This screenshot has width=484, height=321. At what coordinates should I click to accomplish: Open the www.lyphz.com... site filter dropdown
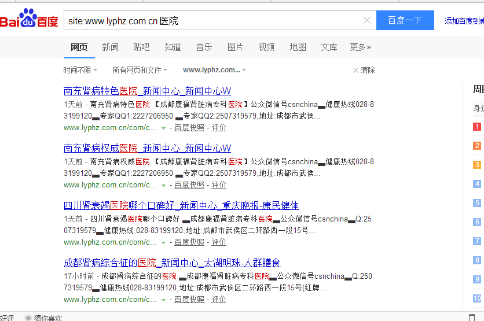tap(215, 70)
